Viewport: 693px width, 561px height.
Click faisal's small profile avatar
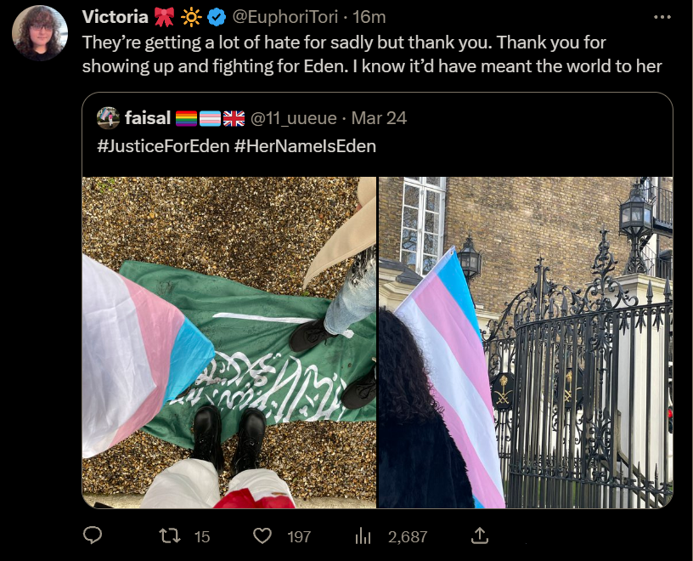click(x=108, y=118)
